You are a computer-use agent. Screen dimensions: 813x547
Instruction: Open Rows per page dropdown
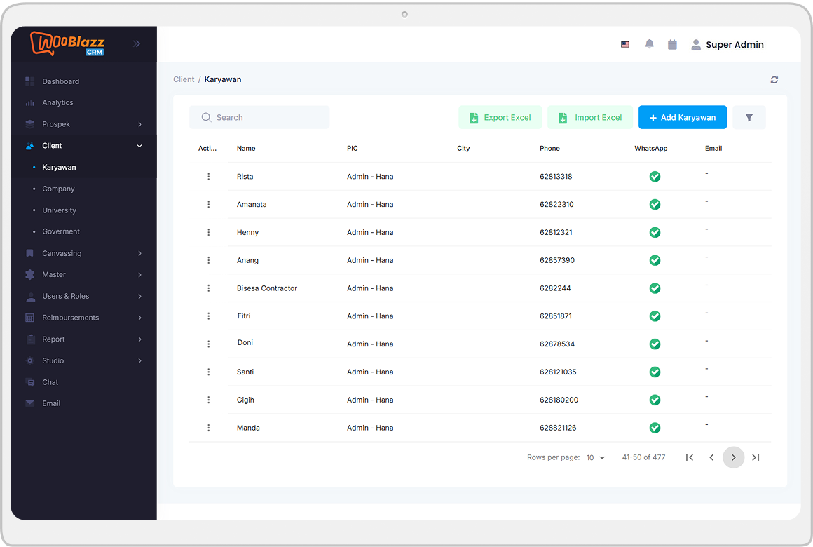click(595, 458)
